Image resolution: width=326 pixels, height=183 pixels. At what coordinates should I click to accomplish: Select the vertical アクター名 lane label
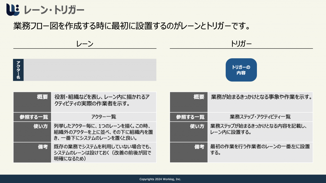18,70
